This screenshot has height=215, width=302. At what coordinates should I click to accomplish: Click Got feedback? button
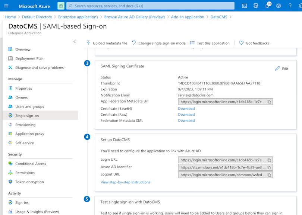pos(254,43)
